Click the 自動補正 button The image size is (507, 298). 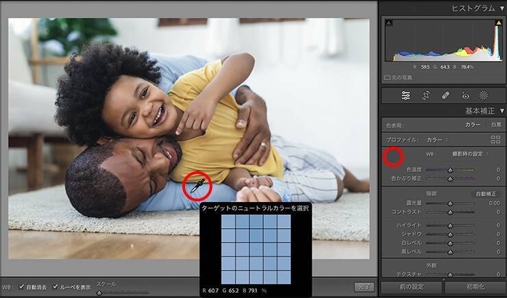tap(484, 194)
